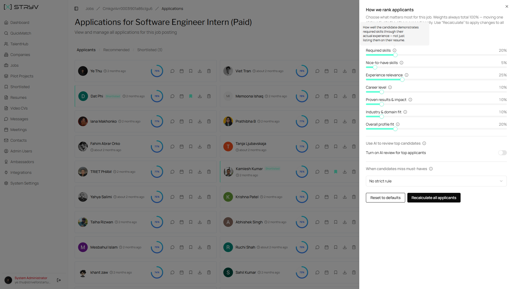Download TRIET PHAM's resume
This screenshot has height=289, width=513.
pyautogui.click(x=200, y=172)
